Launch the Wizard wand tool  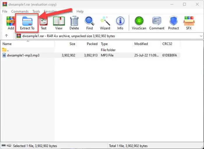105,21
